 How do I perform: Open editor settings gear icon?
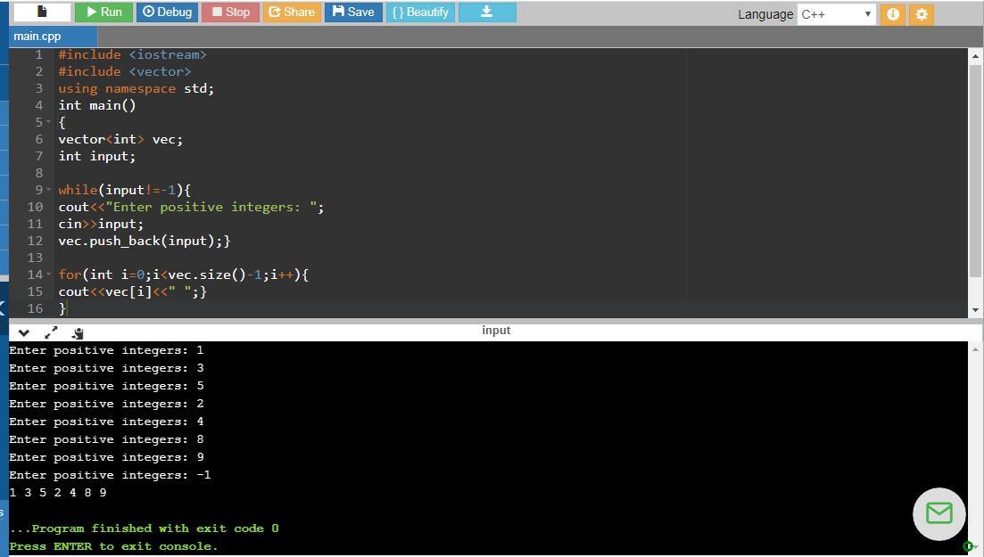pyautogui.click(x=922, y=14)
